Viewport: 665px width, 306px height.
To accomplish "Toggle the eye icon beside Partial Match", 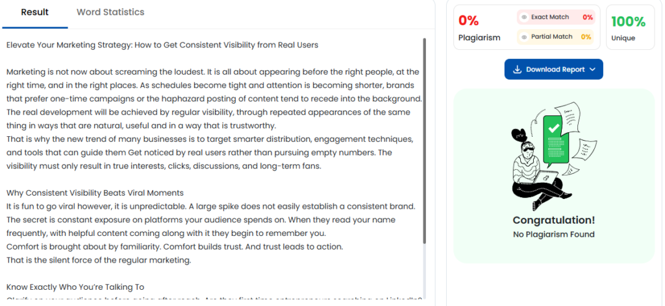I will tap(524, 37).
